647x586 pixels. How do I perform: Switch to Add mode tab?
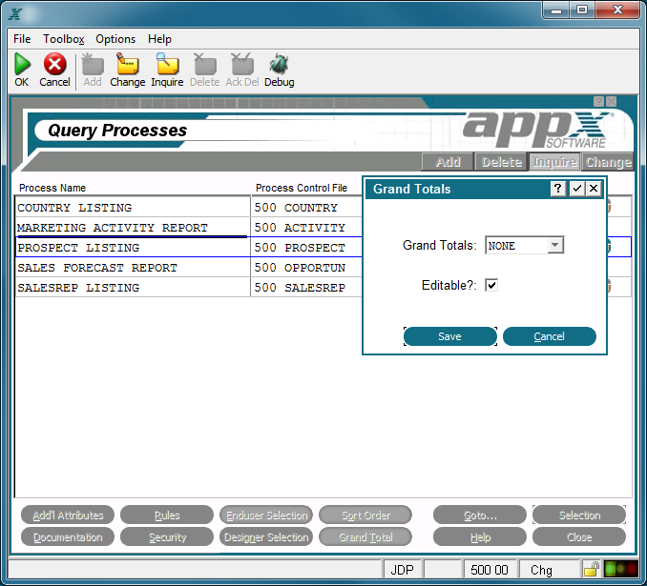tap(448, 162)
